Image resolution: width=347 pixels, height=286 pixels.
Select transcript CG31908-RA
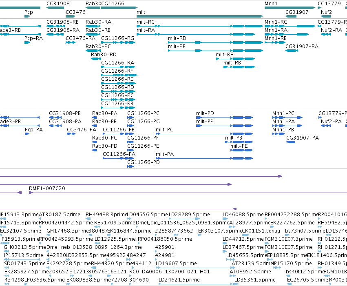tap(63, 30)
